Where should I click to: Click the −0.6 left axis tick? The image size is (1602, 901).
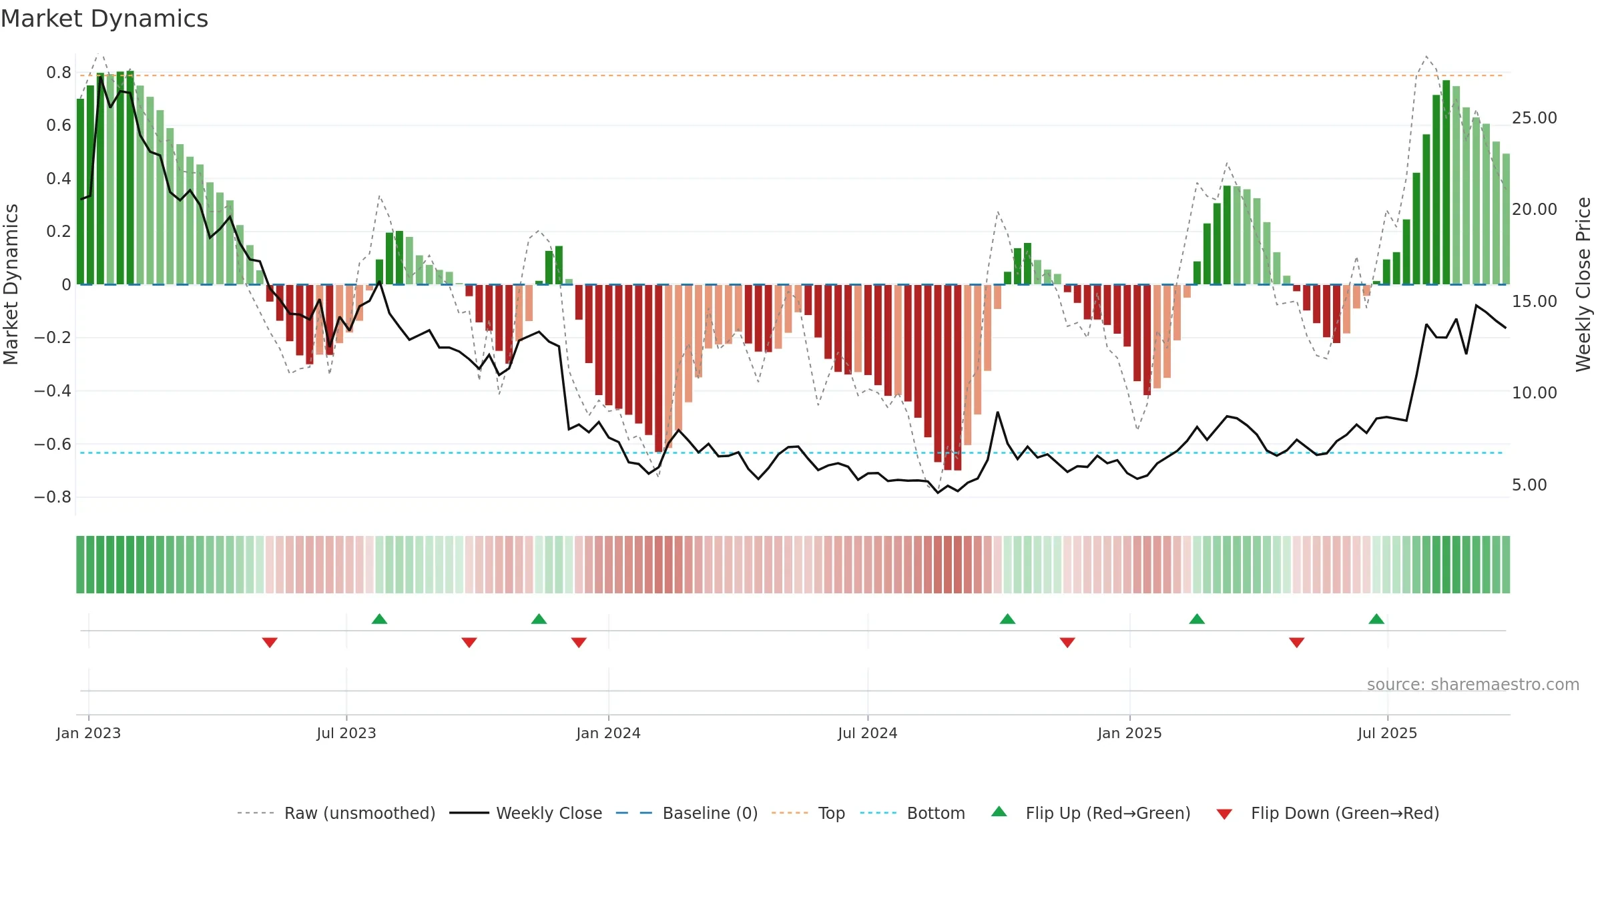53,444
